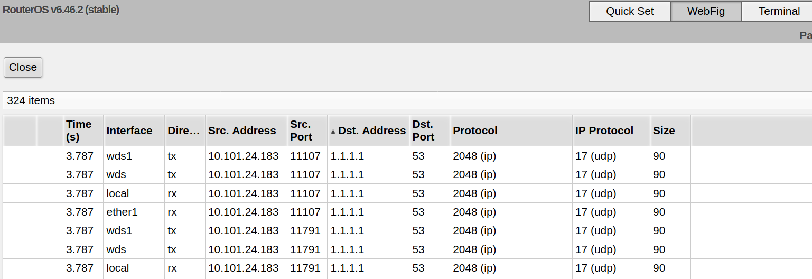
Task: Click the sort arrow beside Dst. Address
Action: pyautogui.click(x=333, y=132)
